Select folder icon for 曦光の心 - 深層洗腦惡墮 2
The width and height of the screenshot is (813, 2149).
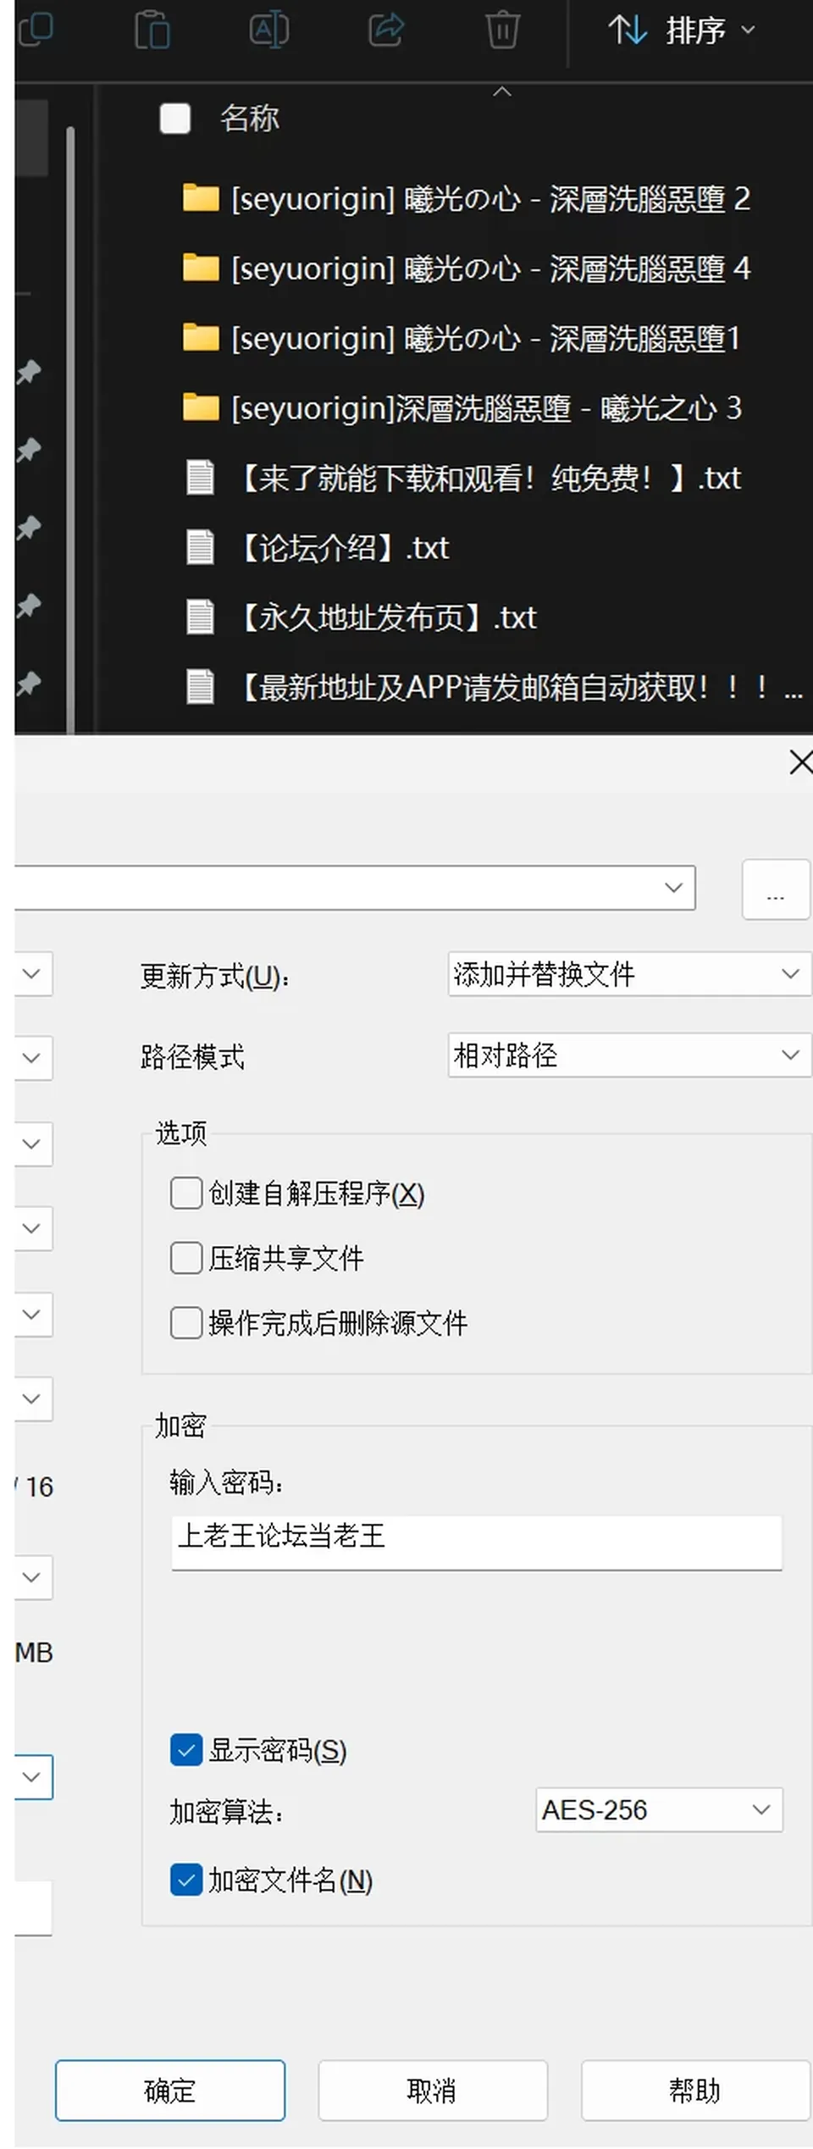tap(201, 198)
